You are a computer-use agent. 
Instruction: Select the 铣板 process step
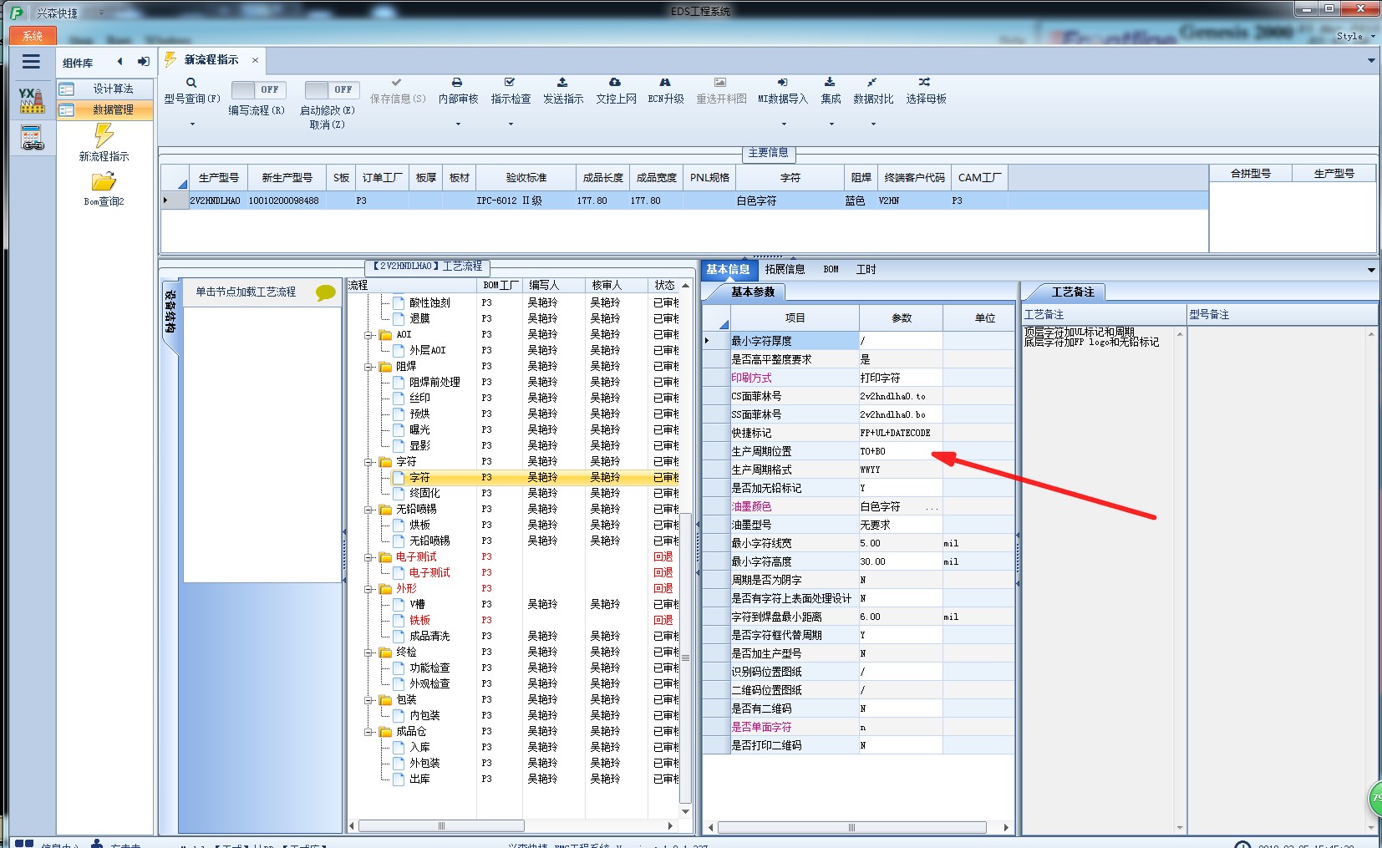coord(419,620)
